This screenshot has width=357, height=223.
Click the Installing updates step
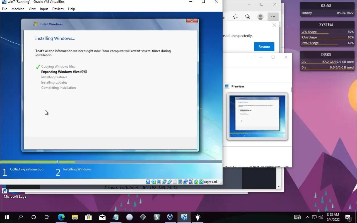pyautogui.click(x=54, y=83)
